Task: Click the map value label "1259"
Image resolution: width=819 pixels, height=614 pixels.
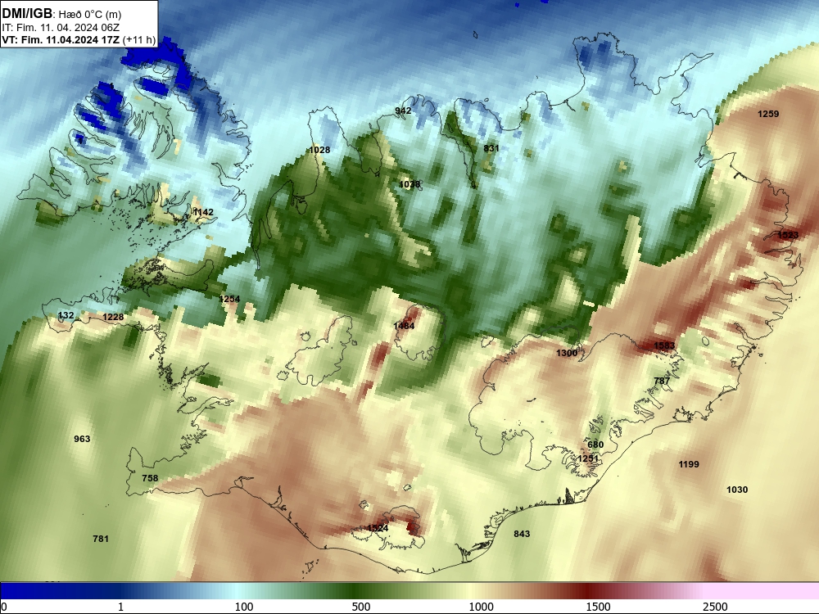Action: 768,114
